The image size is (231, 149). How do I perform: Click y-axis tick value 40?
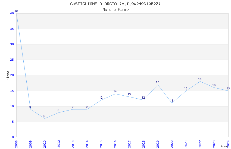12,13
